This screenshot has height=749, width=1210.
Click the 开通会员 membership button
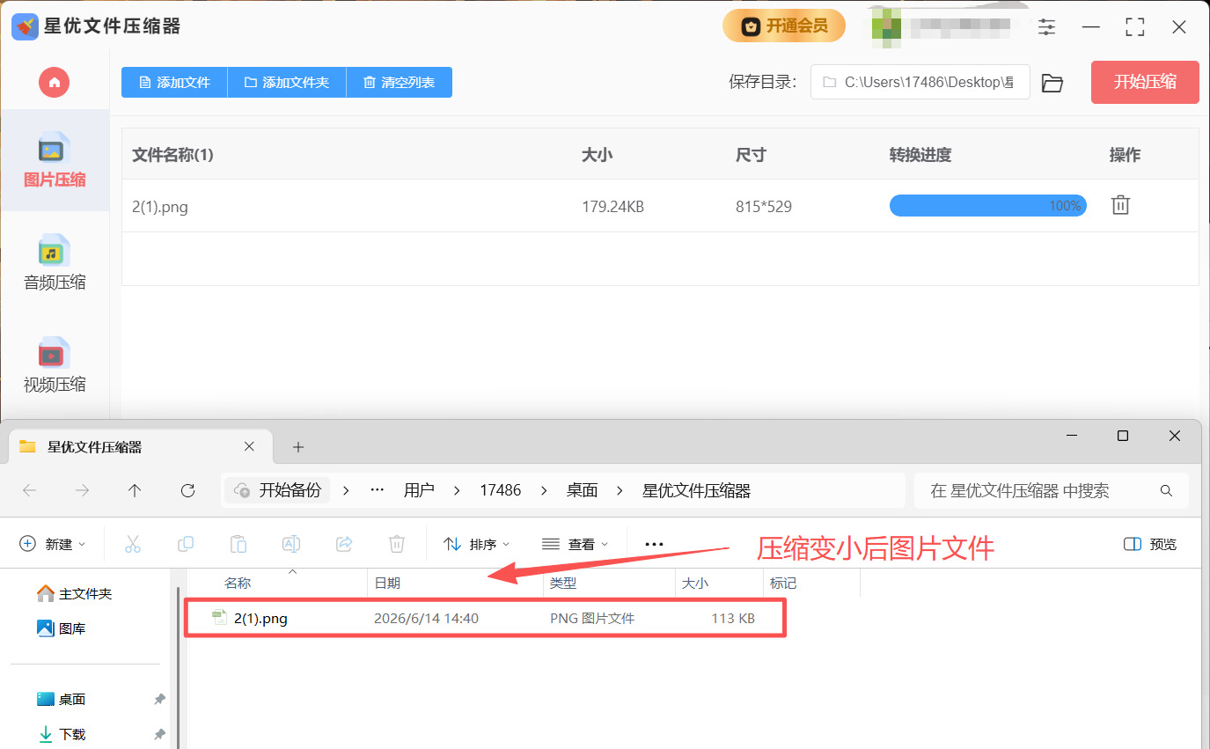tap(784, 26)
